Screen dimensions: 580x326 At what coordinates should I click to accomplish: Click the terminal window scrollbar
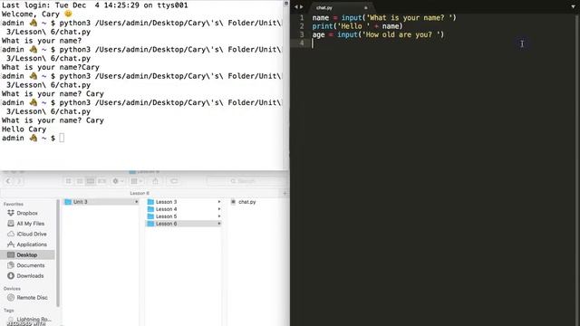click(x=286, y=85)
